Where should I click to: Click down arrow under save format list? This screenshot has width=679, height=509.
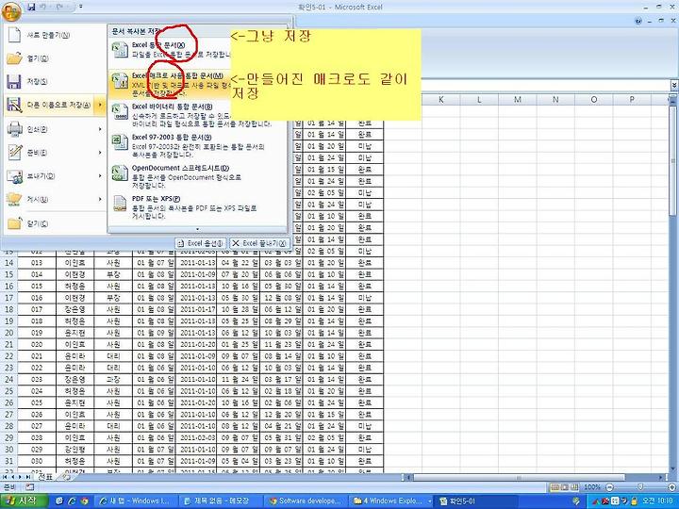coord(197,229)
